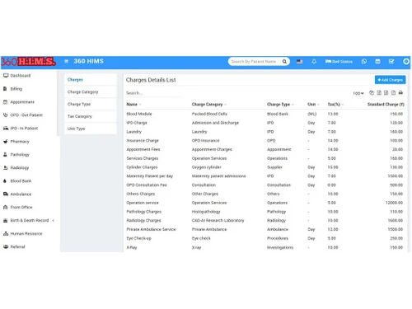Sort by Charge Category column

coord(208,105)
